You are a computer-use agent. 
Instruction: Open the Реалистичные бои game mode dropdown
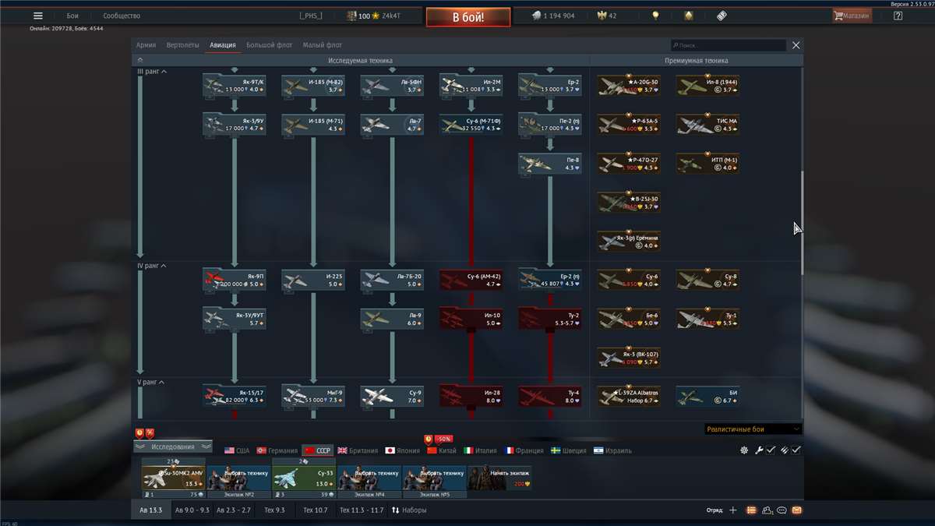tap(753, 429)
